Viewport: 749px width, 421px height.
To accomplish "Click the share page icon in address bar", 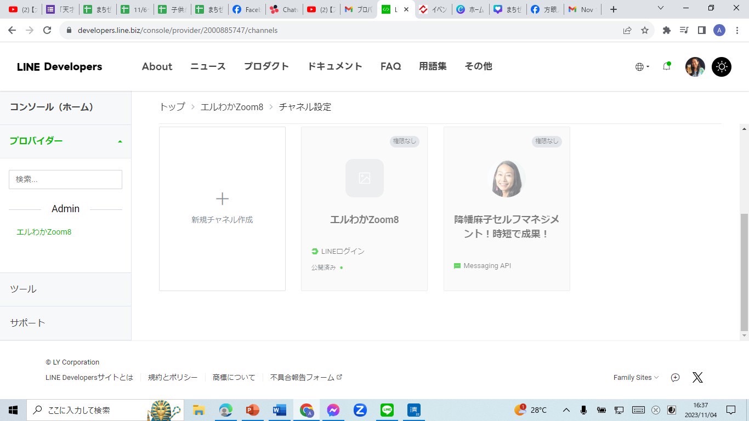I will pyautogui.click(x=627, y=31).
